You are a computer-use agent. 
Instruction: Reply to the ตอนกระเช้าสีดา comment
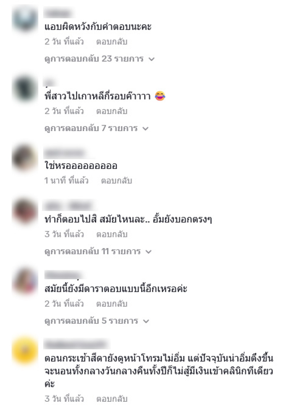tap(112, 399)
